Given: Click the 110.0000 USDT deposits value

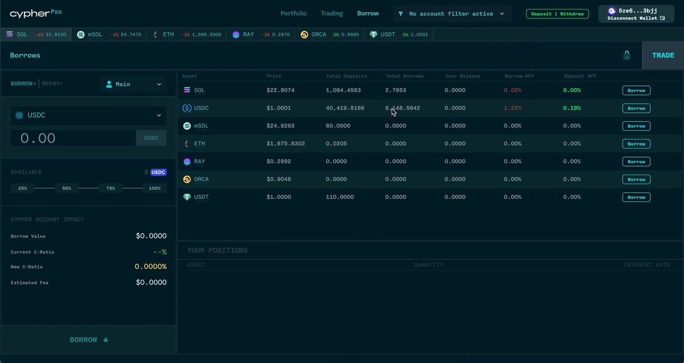Looking at the screenshot, I should (340, 197).
